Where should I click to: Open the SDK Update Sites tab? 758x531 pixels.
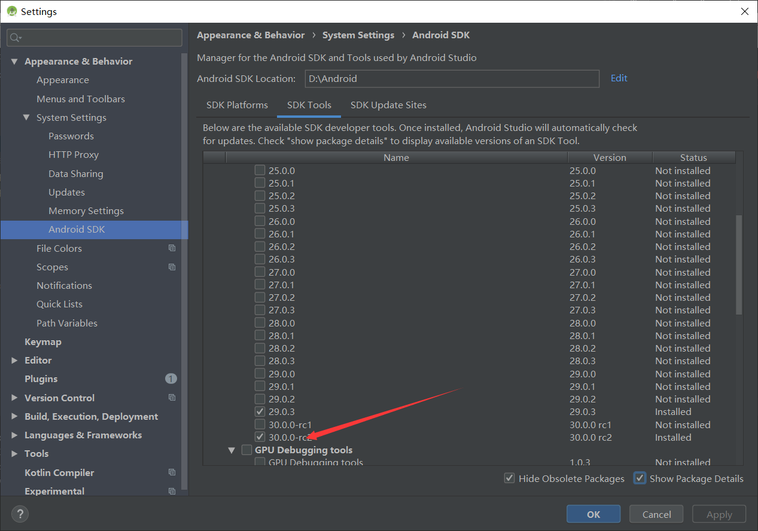click(x=388, y=105)
